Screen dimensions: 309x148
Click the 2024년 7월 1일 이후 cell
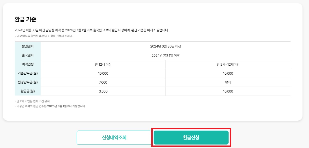tap(165, 55)
